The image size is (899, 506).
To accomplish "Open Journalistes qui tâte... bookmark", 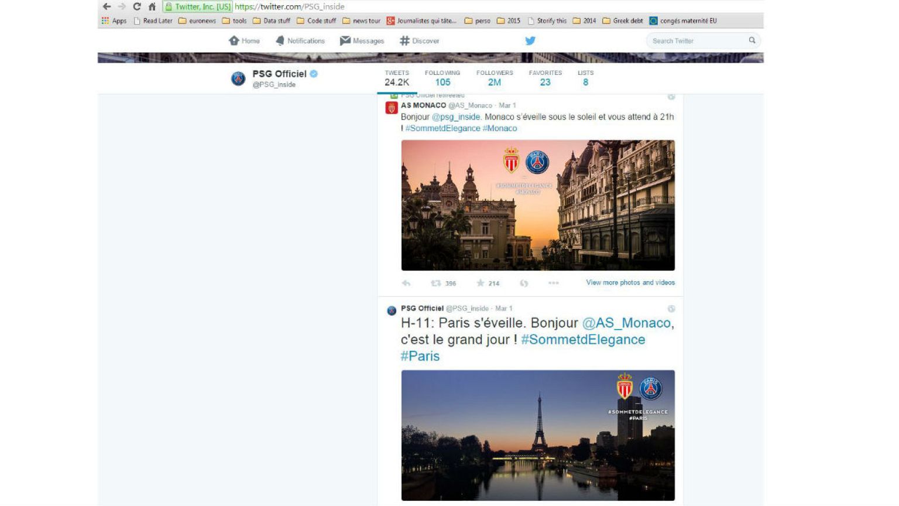I will (421, 20).
